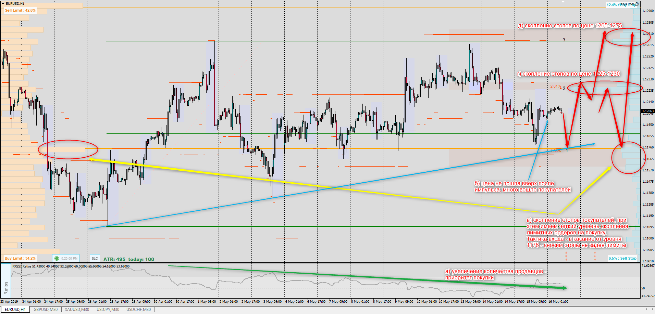This screenshot has width=655, height=314.
Task: Click the EasyOrder smiley face icon
Action: [x=637, y=4]
